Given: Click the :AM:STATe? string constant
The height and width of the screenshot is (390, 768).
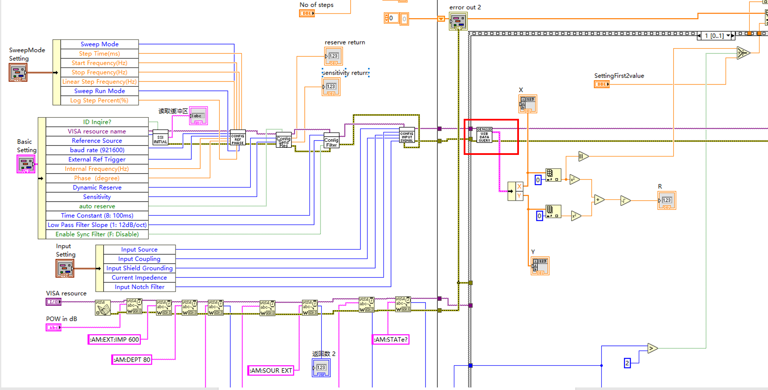Looking at the screenshot, I should pyautogui.click(x=391, y=339).
